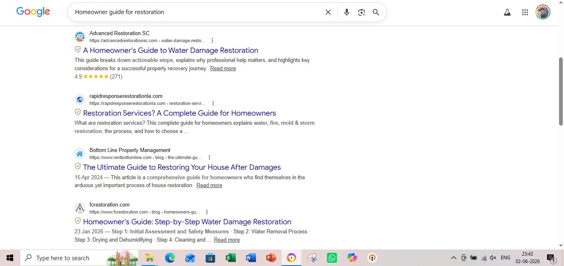Clear the search query with the X icon
The height and width of the screenshot is (266, 564).
coord(328,12)
